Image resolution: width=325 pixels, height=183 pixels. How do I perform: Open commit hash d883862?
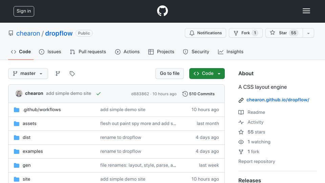pos(140,94)
